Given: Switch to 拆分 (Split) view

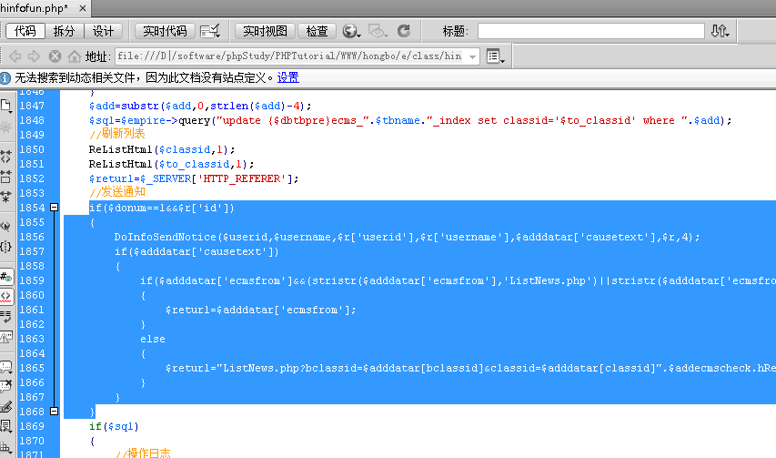Looking at the screenshot, I should (x=65, y=31).
